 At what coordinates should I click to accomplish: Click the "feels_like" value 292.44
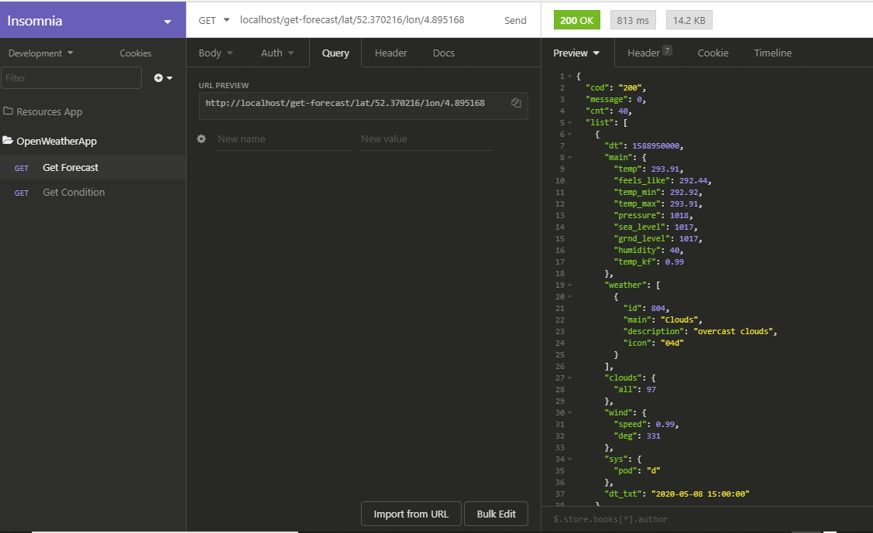point(693,180)
